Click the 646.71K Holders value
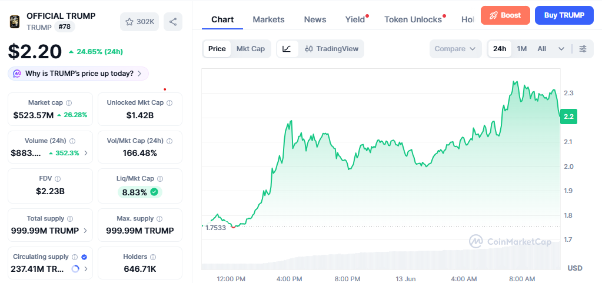The height and width of the screenshot is (283, 602). tap(139, 269)
